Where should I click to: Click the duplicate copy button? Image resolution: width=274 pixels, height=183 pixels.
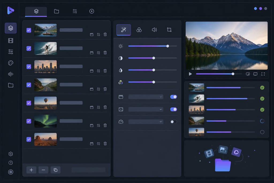coord(56,170)
